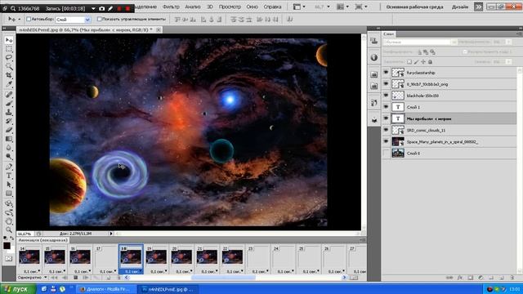Select the Move tool in the toolbox
This screenshot has width=523, height=294.
[x=9, y=40]
